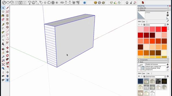Select the white wireframe box style thumbnail
Image resolution: width=172 pixels, height=96 pixels.
[152, 93]
